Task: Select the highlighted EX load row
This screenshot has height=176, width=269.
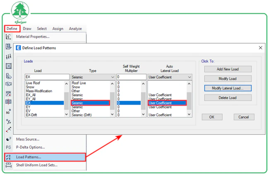Action: (x=45, y=103)
